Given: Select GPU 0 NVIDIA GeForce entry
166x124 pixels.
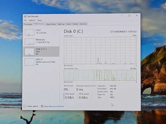Looking at the screenshot, I should pos(41,62).
